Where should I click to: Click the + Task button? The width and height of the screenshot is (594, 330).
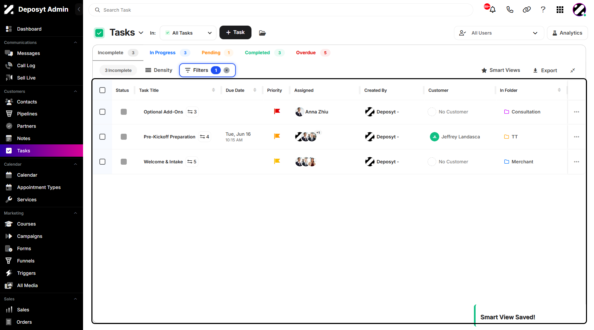point(235,32)
